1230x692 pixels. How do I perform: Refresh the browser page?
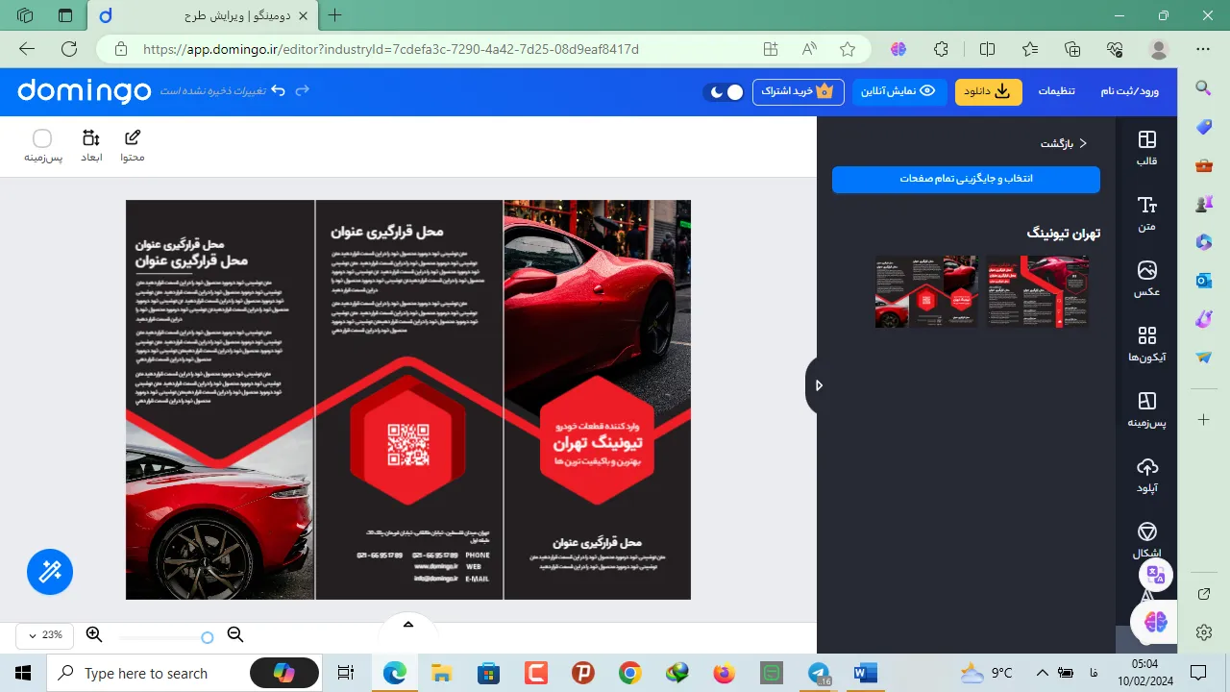pyautogui.click(x=69, y=49)
